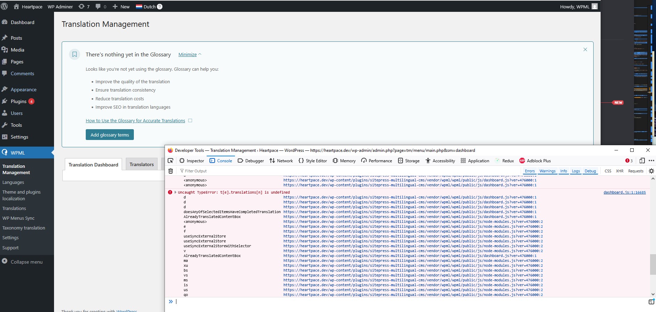Open Comments in the admin sidebar
This screenshot has height=312, width=656.
click(22, 73)
